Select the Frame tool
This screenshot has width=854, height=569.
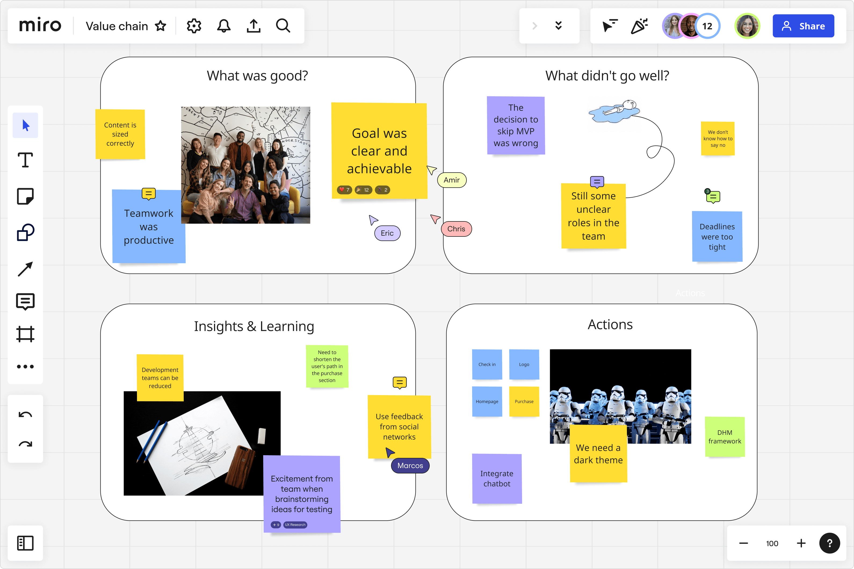(25, 334)
